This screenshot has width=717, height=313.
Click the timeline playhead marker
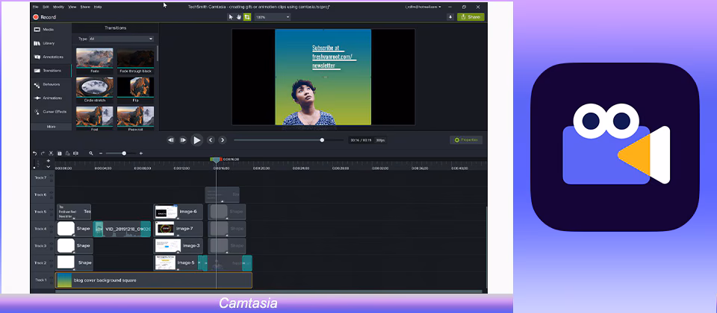click(217, 159)
